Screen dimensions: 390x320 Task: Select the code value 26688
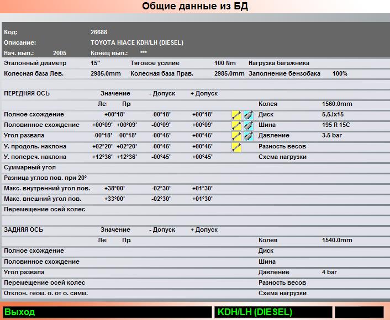click(x=99, y=32)
